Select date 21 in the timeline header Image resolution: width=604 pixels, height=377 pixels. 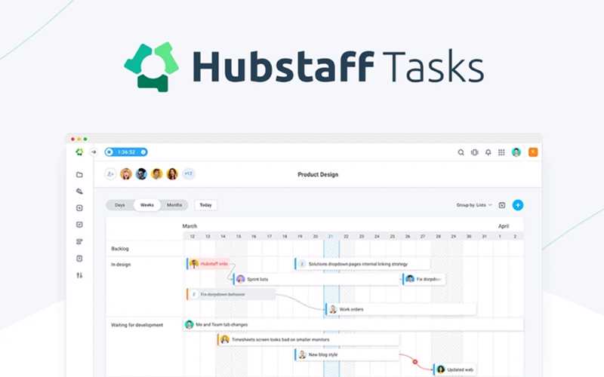pos(331,236)
